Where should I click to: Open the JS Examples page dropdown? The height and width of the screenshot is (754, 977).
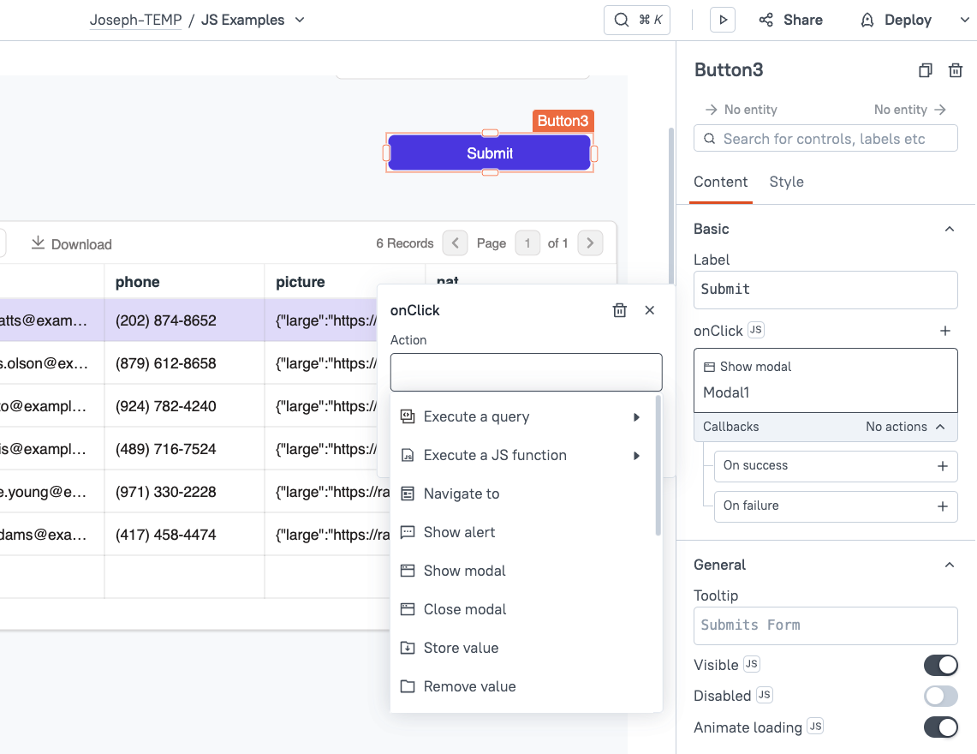coord(296,20)
